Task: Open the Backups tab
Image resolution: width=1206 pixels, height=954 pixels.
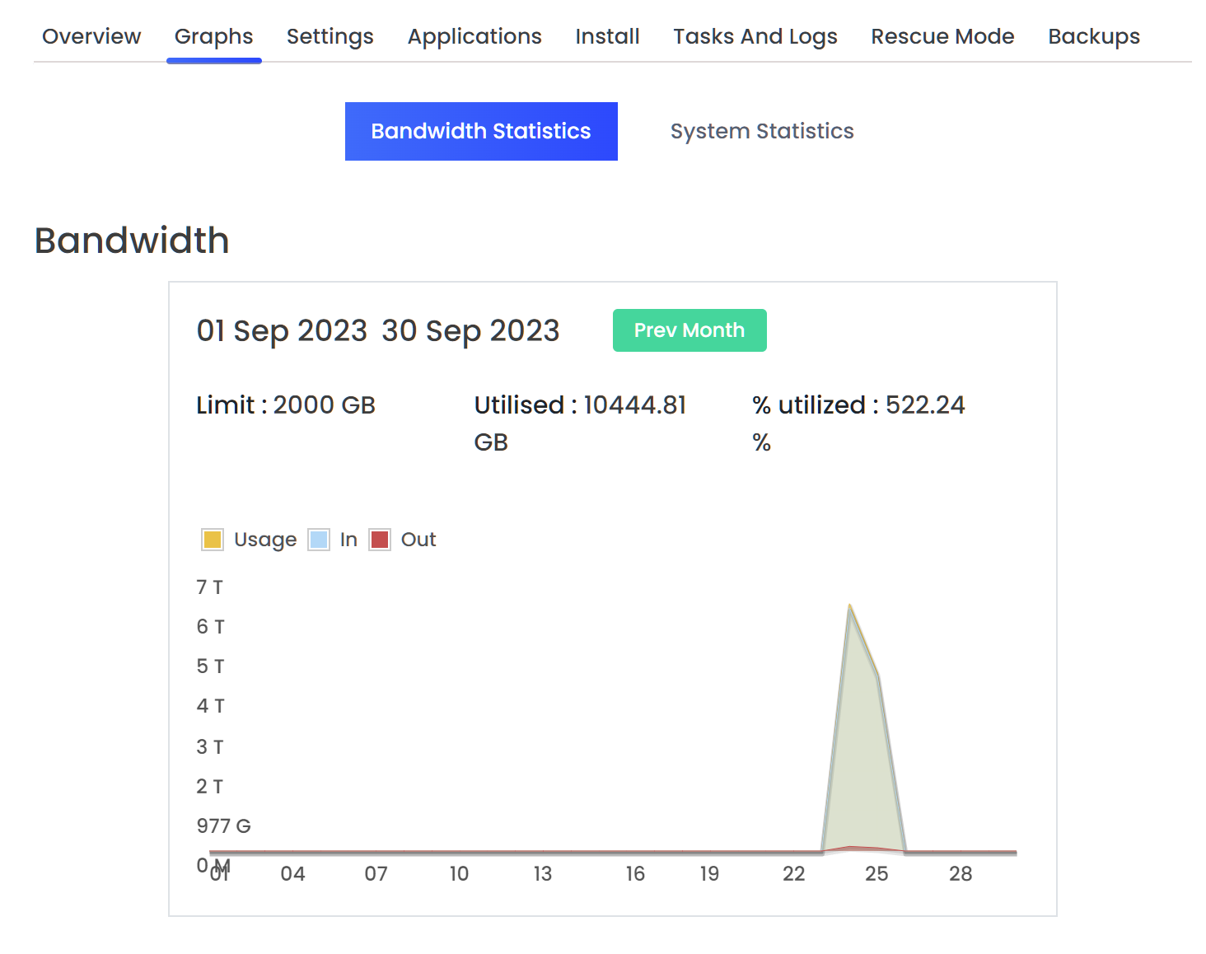Action: 1093,37
